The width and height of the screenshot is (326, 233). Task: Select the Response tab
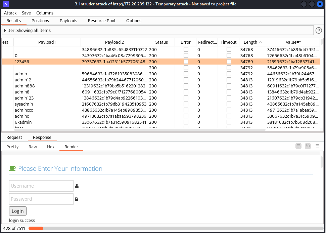tap(42, 138)
